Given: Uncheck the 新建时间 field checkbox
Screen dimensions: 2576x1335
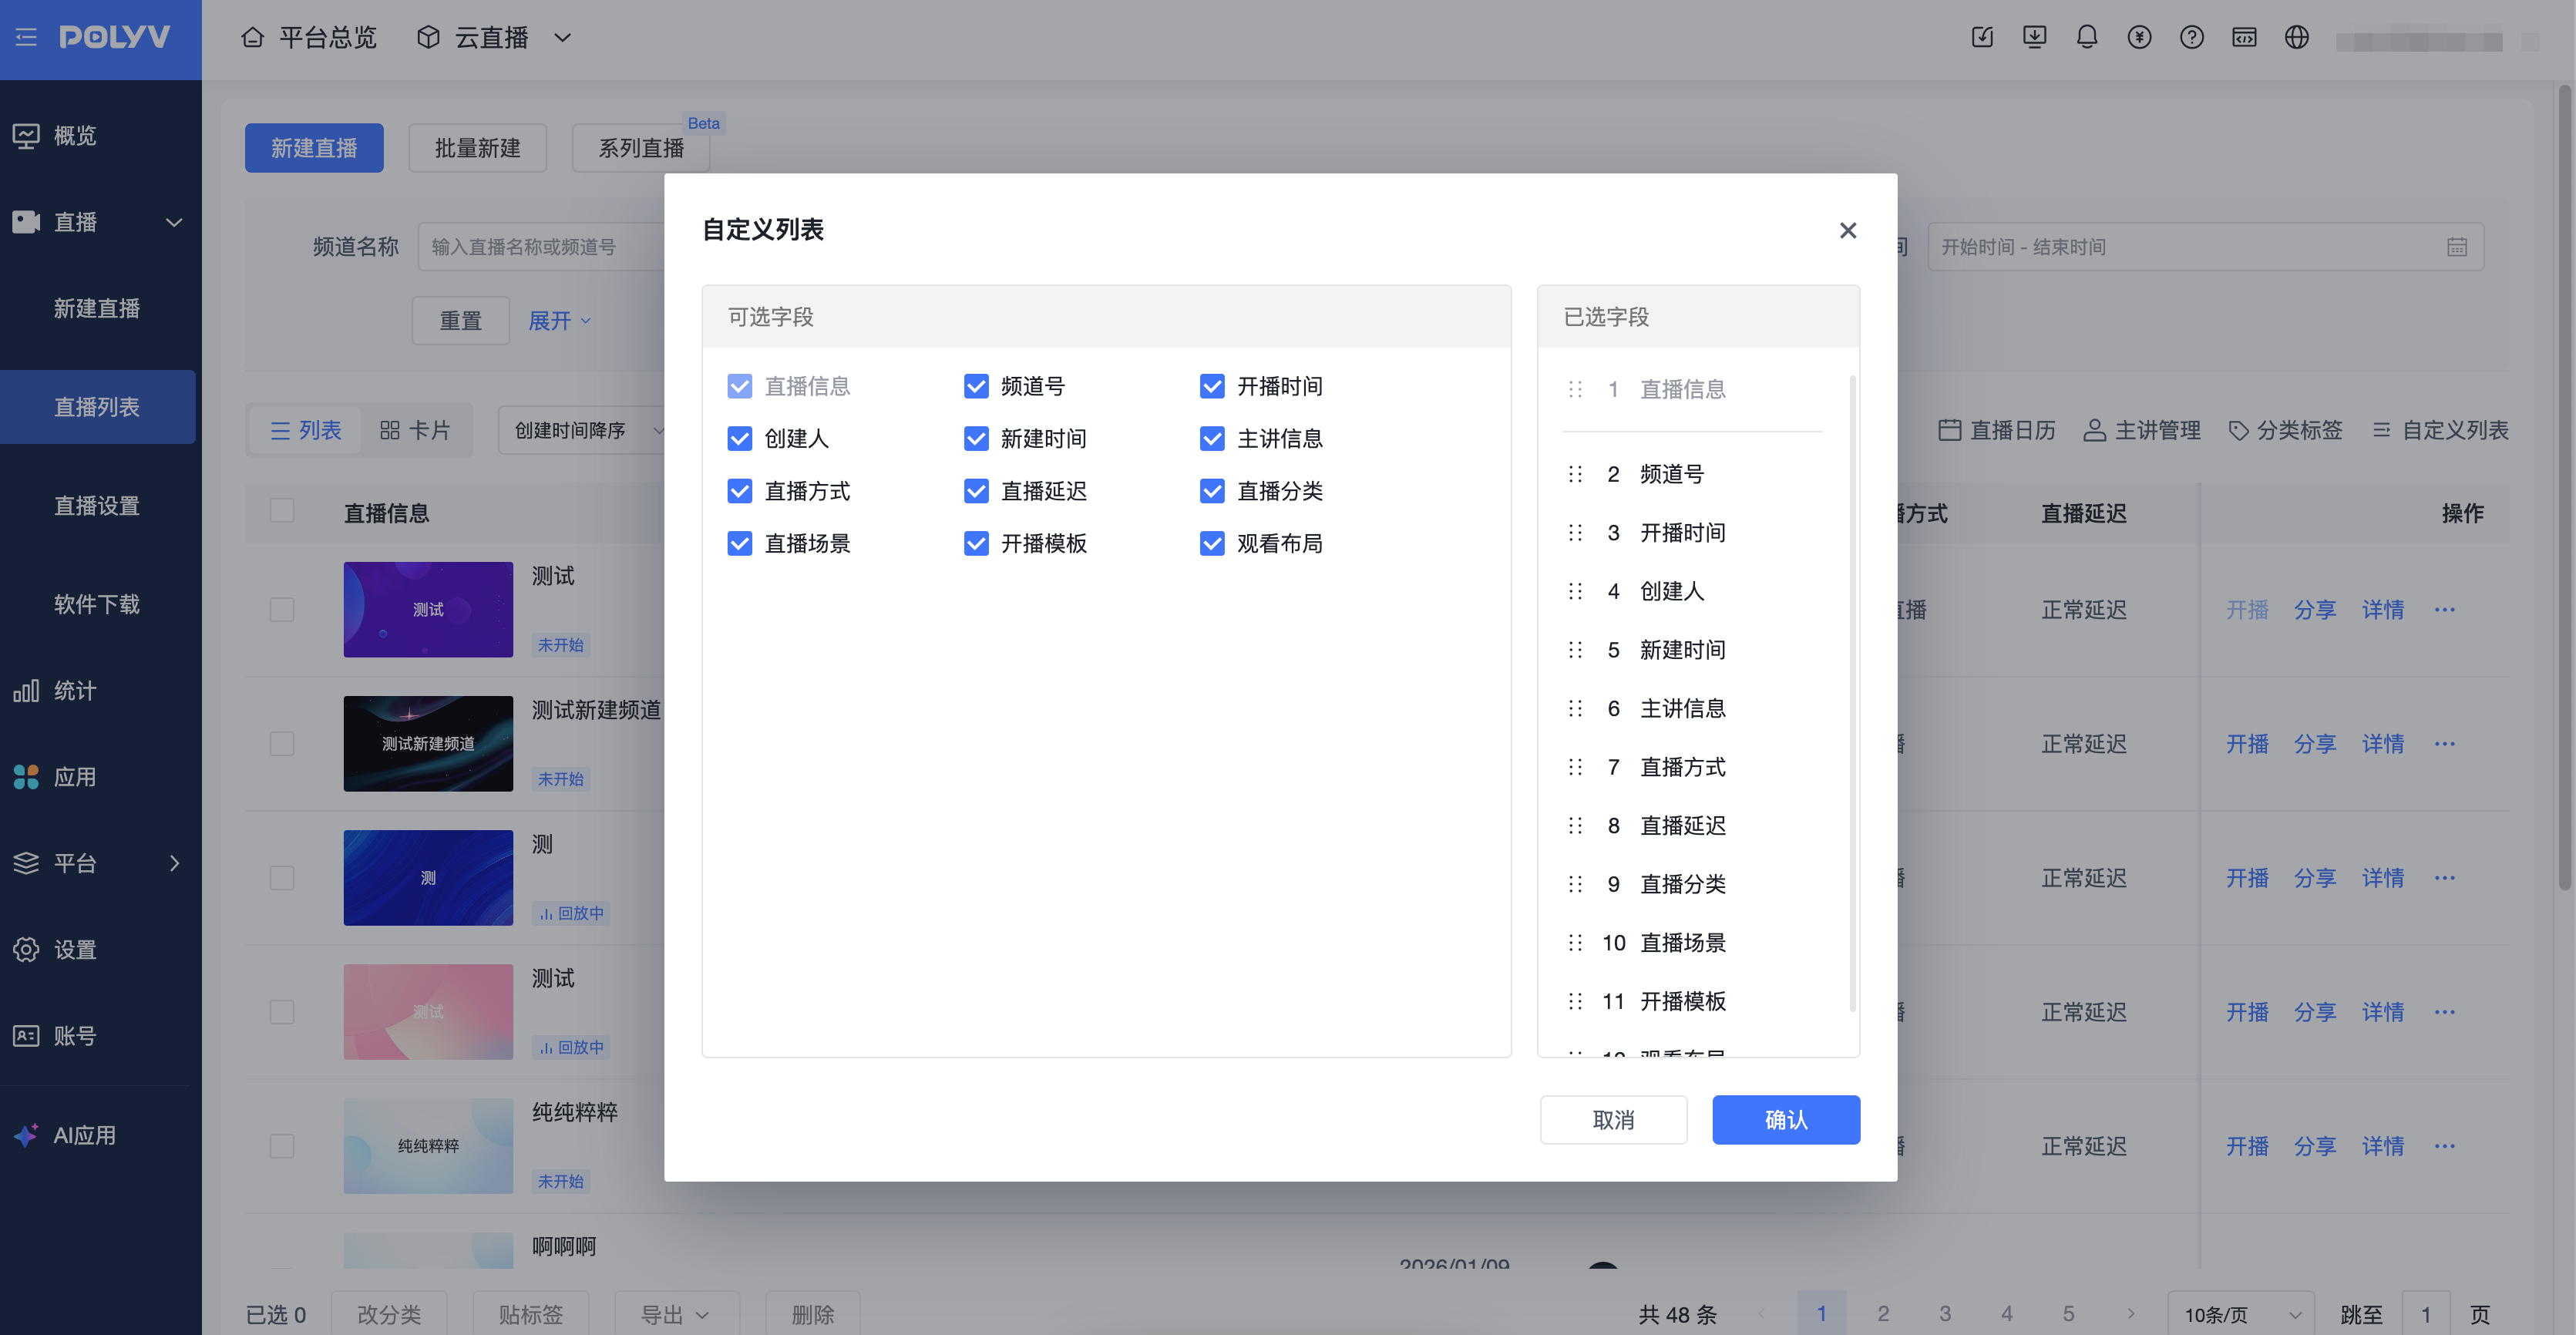Looking at the screenshot, I should coord(976,439).
